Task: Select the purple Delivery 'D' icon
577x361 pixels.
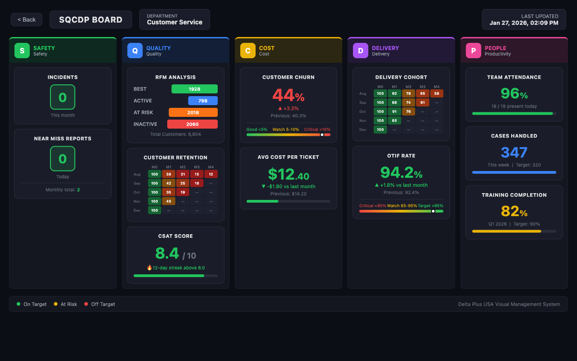Action: [x=360, y=51]
